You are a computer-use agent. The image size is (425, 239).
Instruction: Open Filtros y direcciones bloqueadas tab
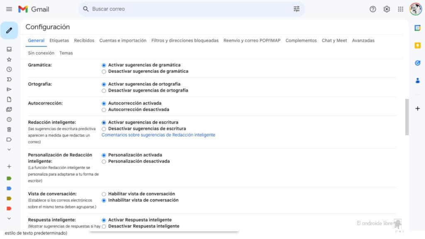[x=185, y=40]
